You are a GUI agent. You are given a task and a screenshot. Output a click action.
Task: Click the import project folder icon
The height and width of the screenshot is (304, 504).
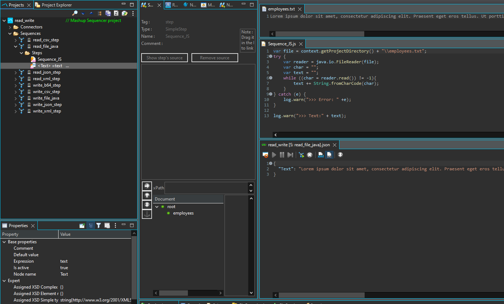124,13
